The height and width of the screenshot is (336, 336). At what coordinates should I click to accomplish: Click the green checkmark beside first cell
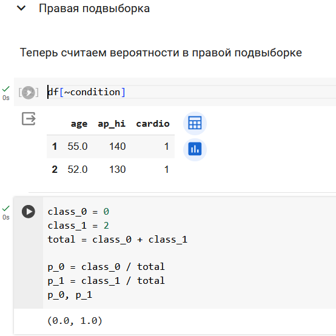tap(6, 89)
